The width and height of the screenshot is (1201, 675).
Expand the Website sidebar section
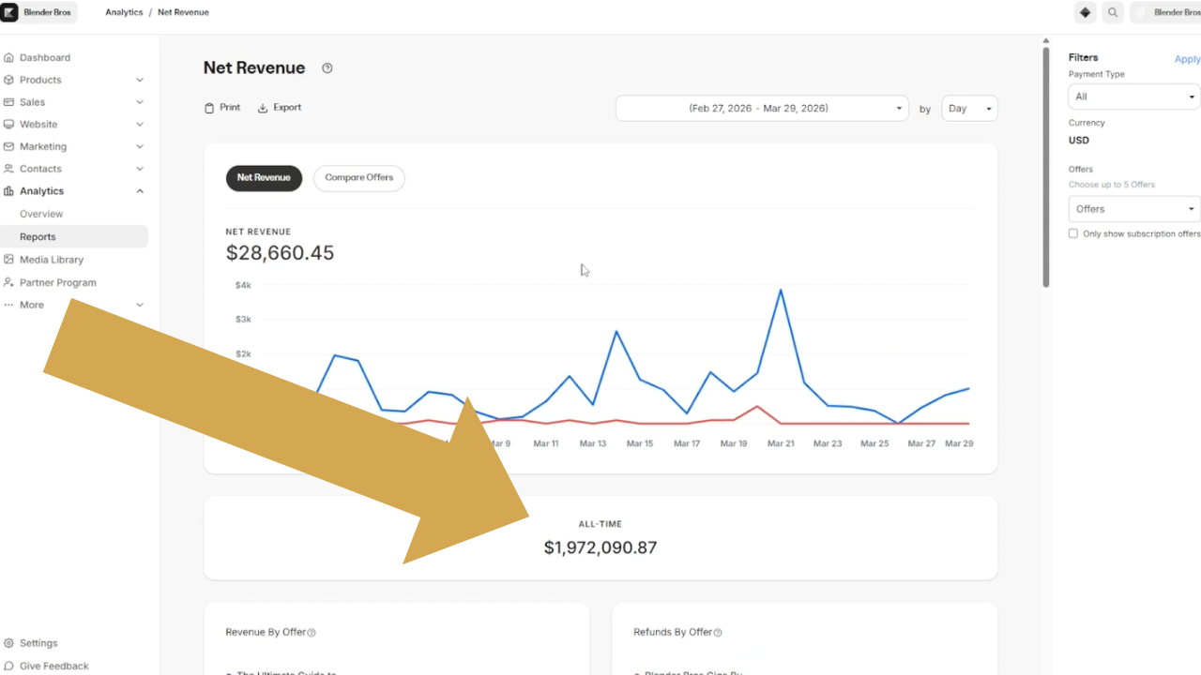140,125
